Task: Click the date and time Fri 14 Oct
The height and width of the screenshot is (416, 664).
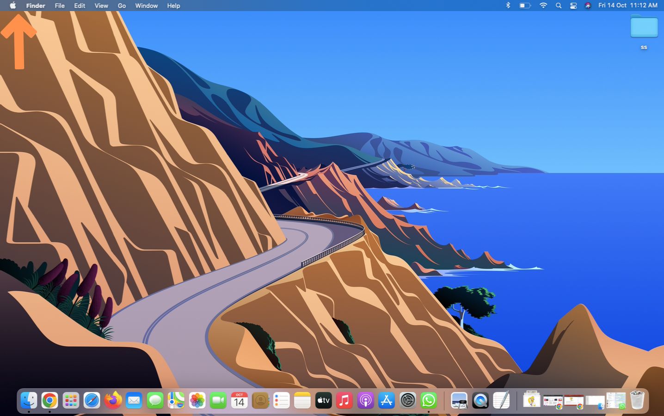Action: 628,6
